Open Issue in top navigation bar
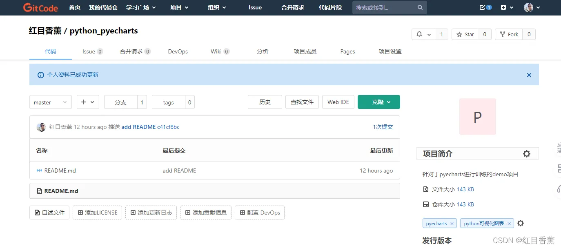561x248 pixels. point(255,7)
